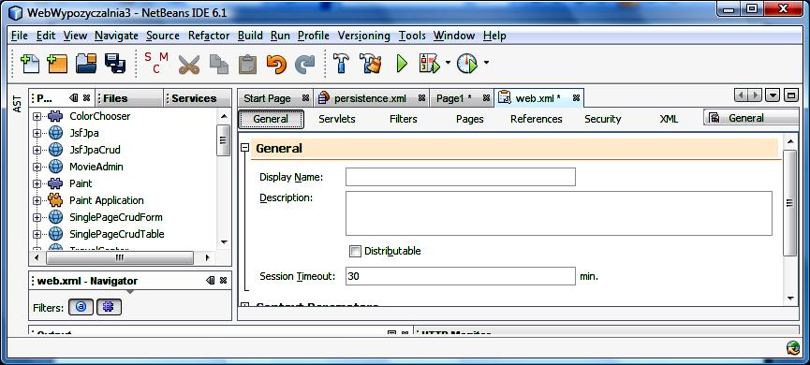Viewport: 810px width, 365px height.
Task: Open the Debug button dropdown arrow
Action: tap(448, 64)
